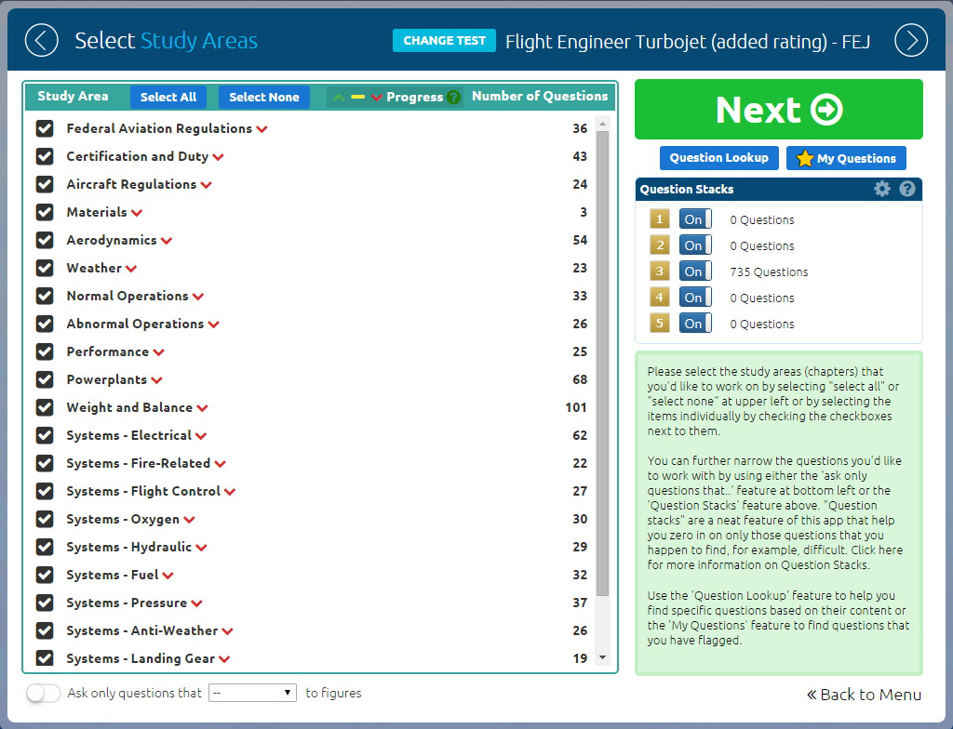The width and height of the screenshot is (953, 729).
Task: Expand red chevron next to Powerplants
Action: (x=156, y=381)
